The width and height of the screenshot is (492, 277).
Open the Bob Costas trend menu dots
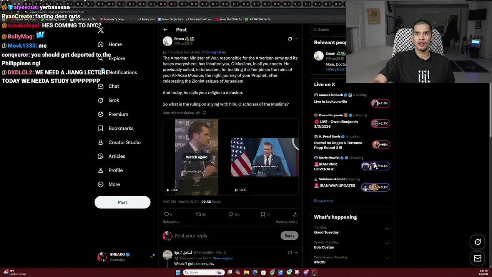coord(387,243)
